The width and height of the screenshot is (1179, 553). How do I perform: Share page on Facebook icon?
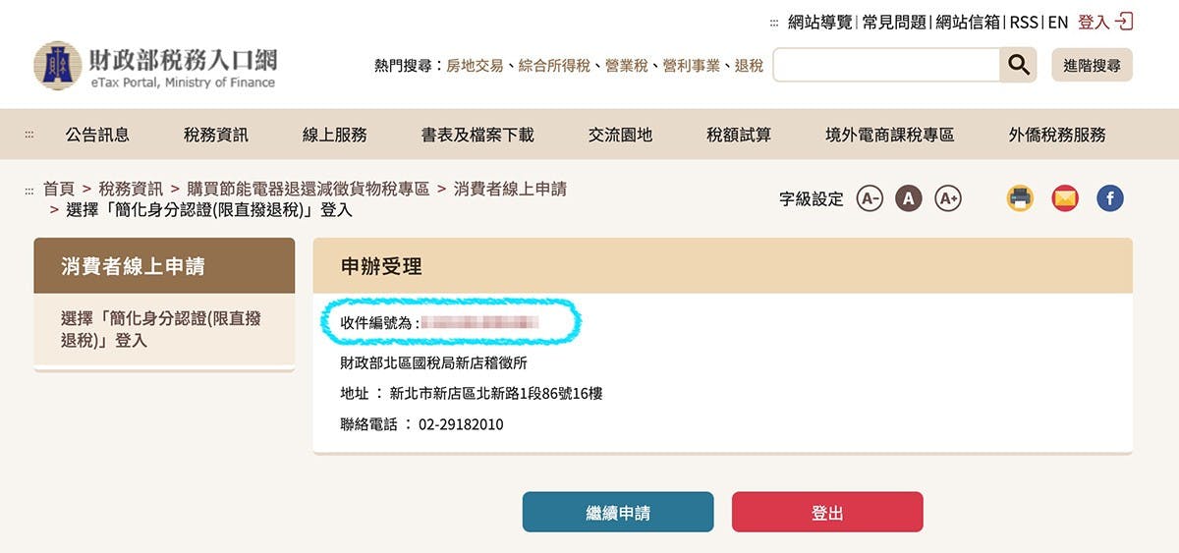(1110, 198)
